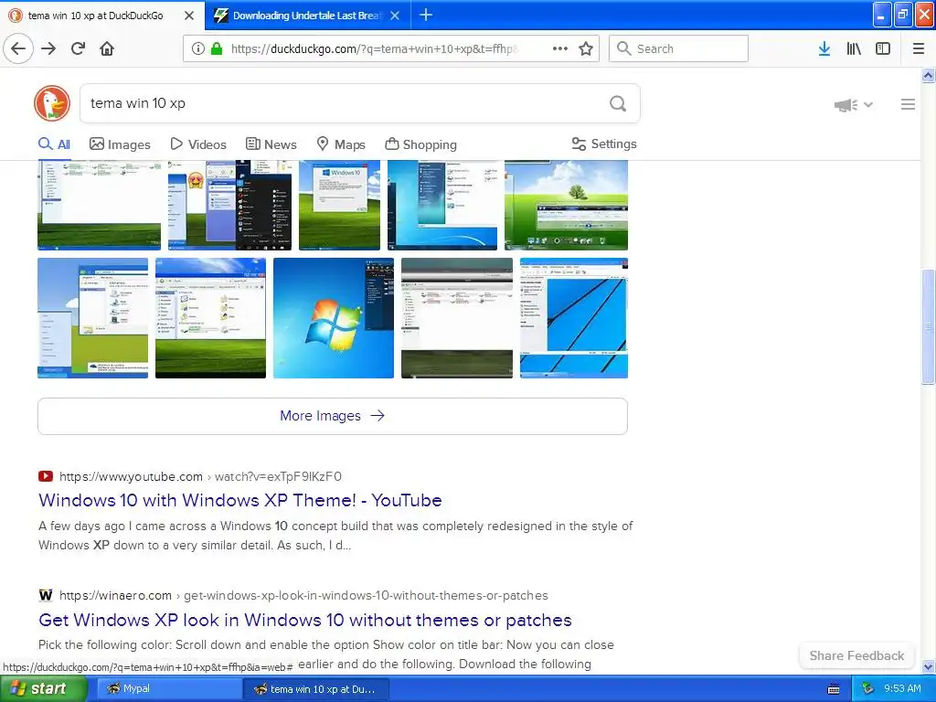
Task: Open the library bookshelf icon
Action: (x=854, y=48)
